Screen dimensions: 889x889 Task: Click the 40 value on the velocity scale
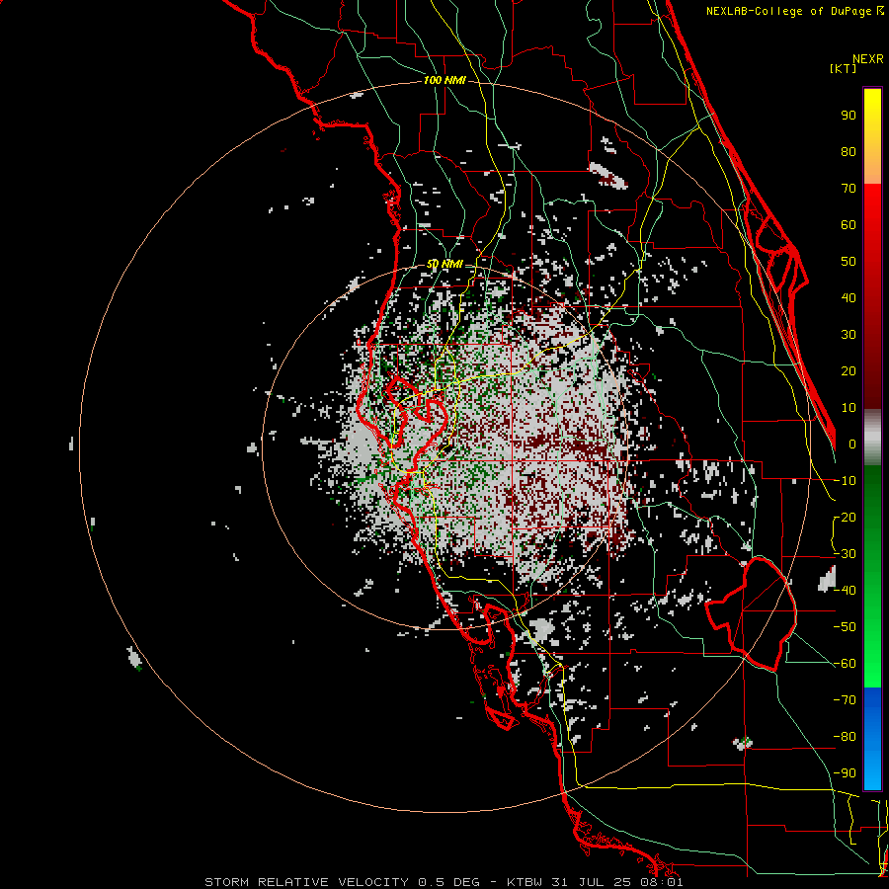pyautogui.click(x=849, y=297)
